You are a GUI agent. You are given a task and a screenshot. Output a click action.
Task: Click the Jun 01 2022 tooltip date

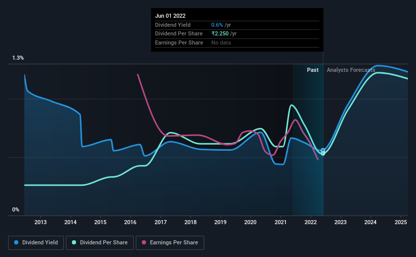click(170, 16)
